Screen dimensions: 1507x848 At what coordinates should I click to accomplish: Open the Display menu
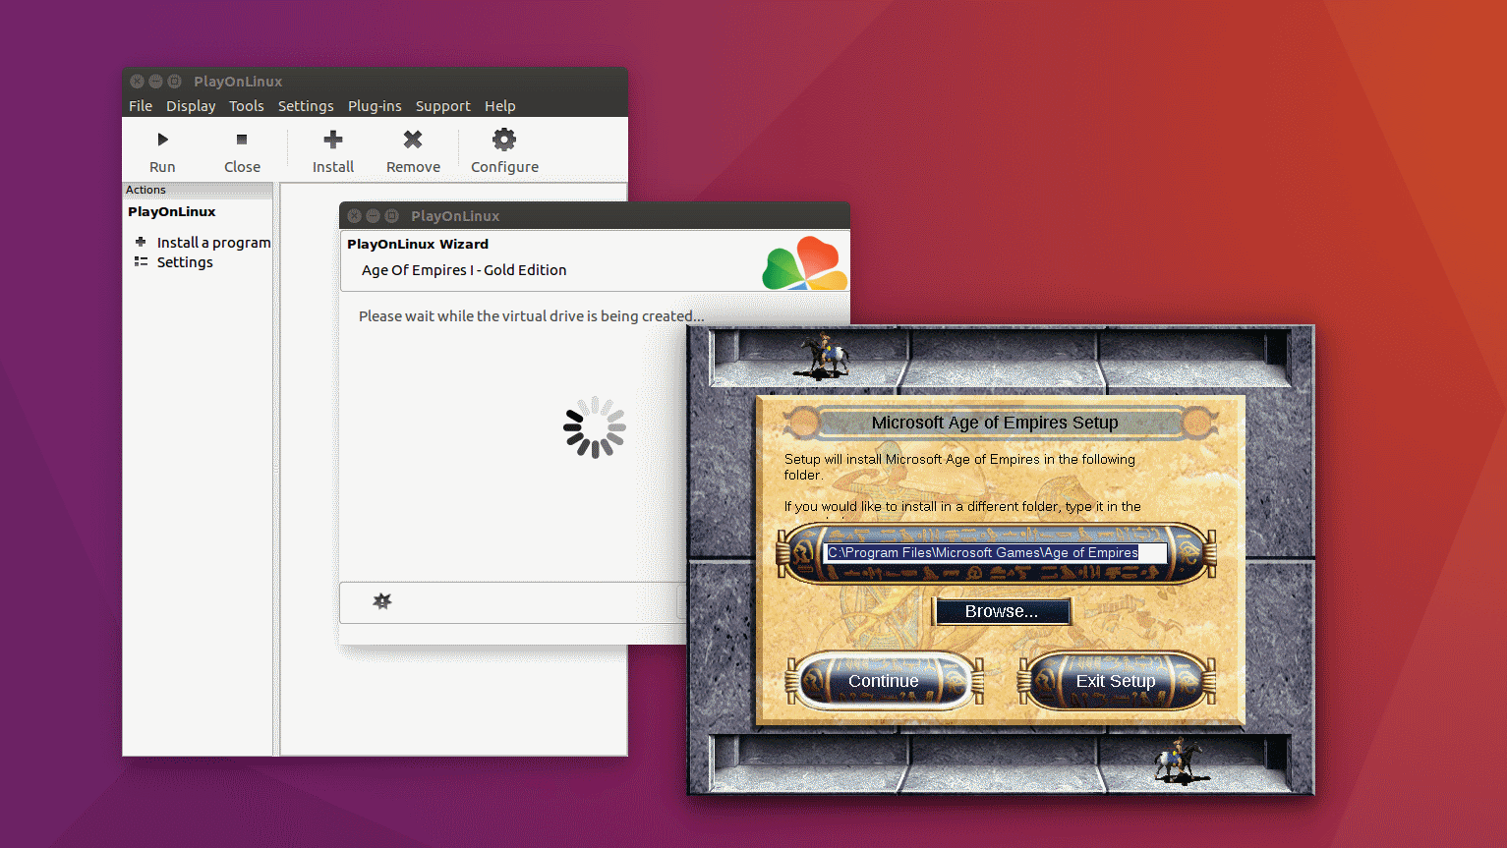(190, 105)
